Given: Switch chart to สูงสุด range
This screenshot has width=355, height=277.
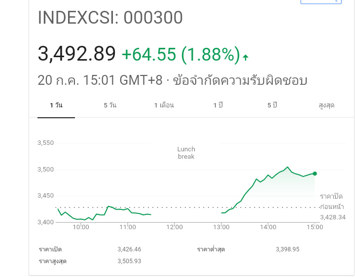Looking at the screenshot, I should point(326,105).
